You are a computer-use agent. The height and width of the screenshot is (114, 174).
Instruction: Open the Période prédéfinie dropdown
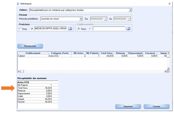tap(81, 19)
